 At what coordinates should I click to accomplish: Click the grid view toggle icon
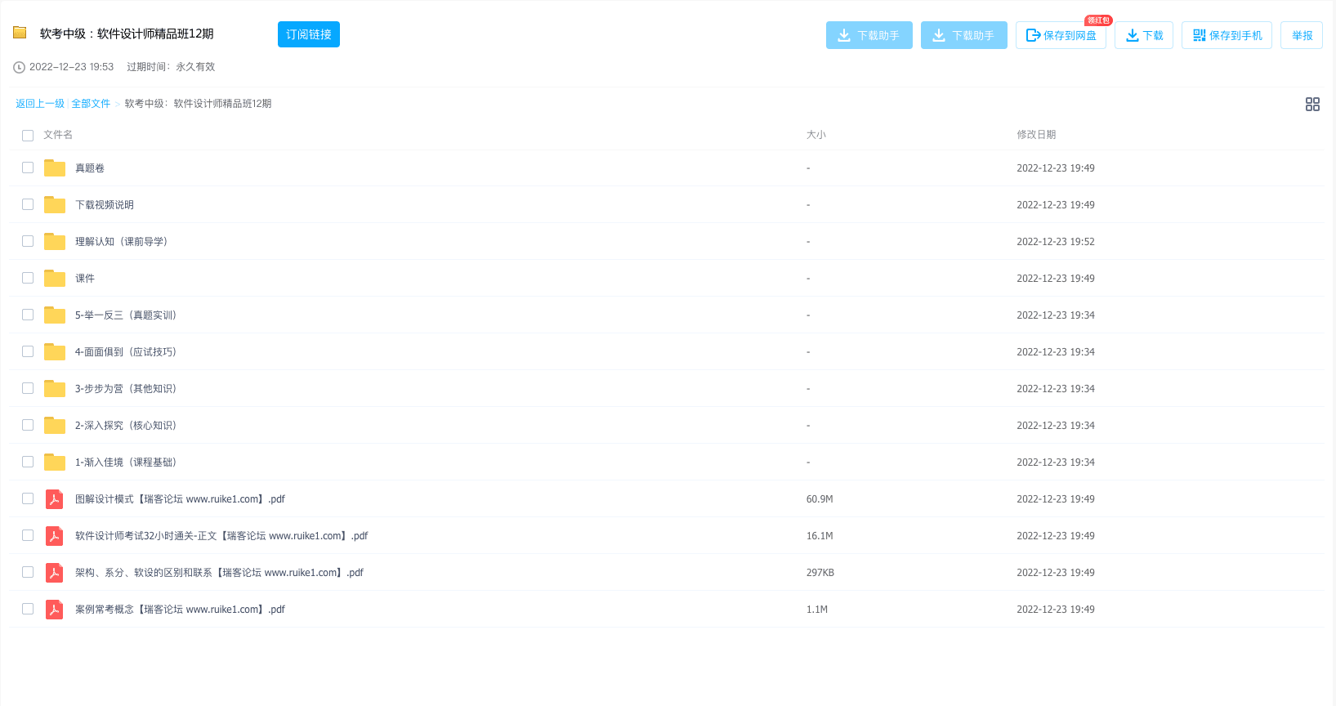(1312, 104)
